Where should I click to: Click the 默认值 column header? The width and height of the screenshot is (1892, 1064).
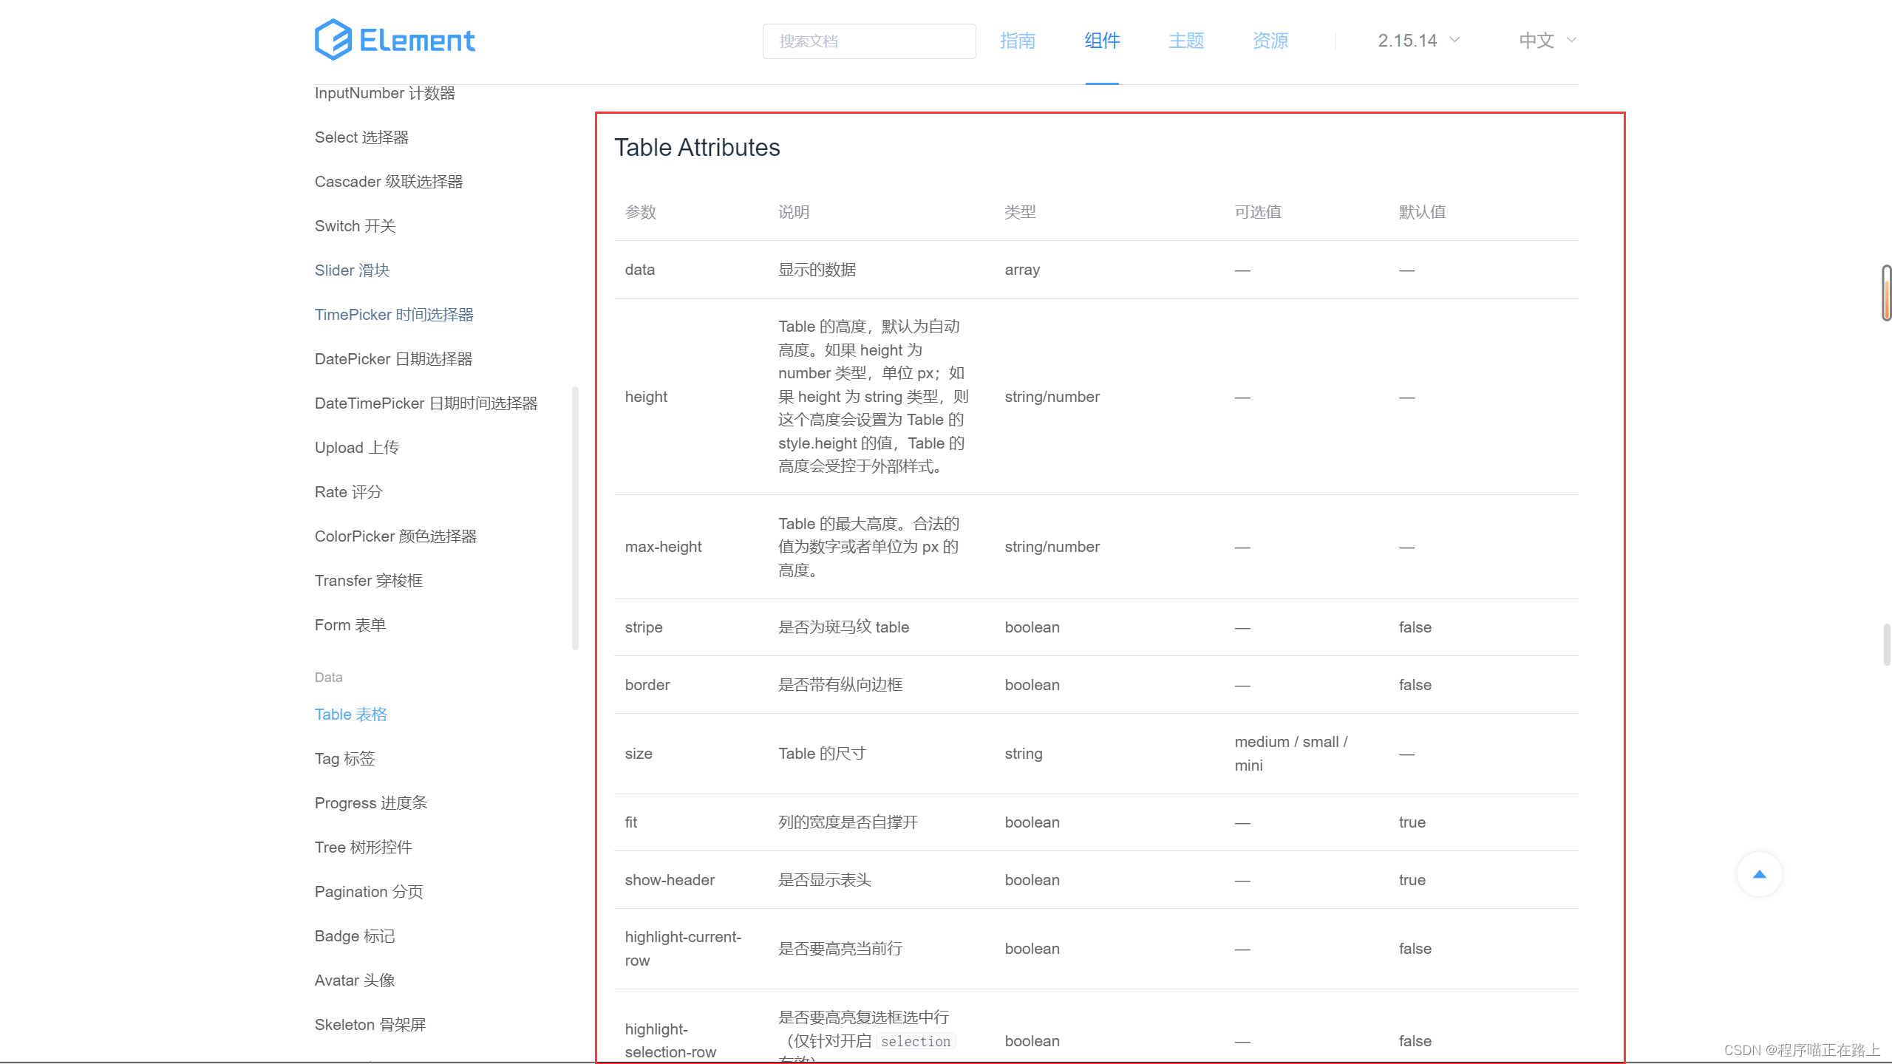tap(1422, 212)
